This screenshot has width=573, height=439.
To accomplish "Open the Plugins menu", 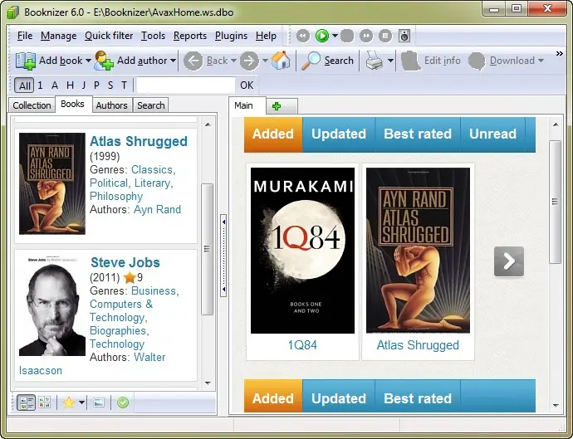I will tap(231, 36).
